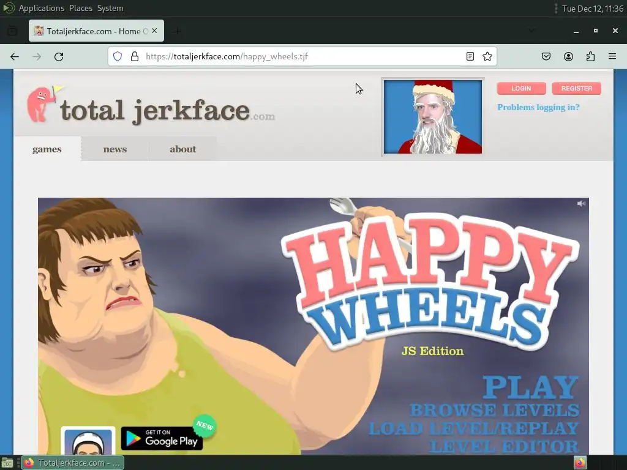The image size is (627, 470).
Task: Open the news tab
Action: (x=115, y=149)
